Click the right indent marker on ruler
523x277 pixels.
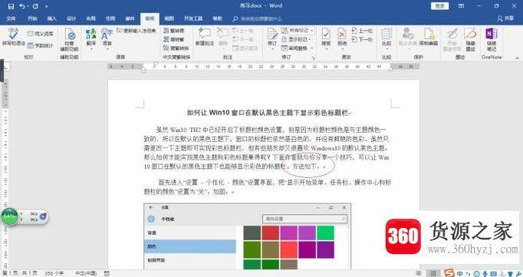pos(390,69)
